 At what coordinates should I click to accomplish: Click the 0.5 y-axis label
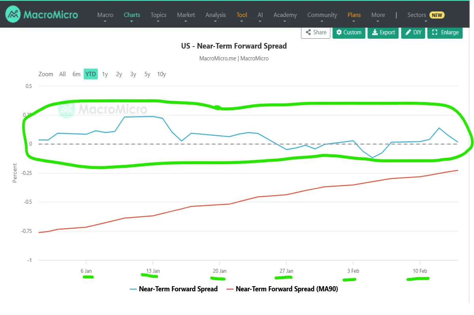pyautogui.click(x=28, y=86)
